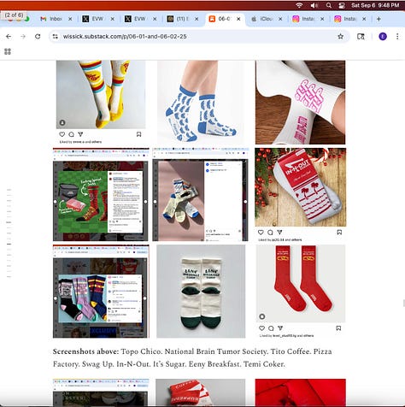Image resolution: width=405 pixels, height=407 pixels.
Task: Open the It's Sugar three socks screenshot
Action: pos(101,292)
